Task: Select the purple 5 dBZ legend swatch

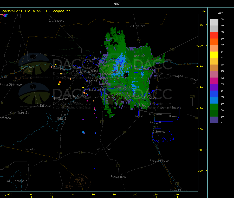Action: point(214,120)
